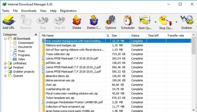Click the Stop Queue toolbar icon
The height and width of the screenshot is (112, 197).
click(x=166, y=21)
